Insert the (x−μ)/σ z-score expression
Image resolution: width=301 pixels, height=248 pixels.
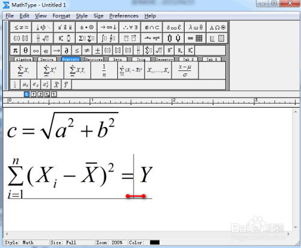185,70
